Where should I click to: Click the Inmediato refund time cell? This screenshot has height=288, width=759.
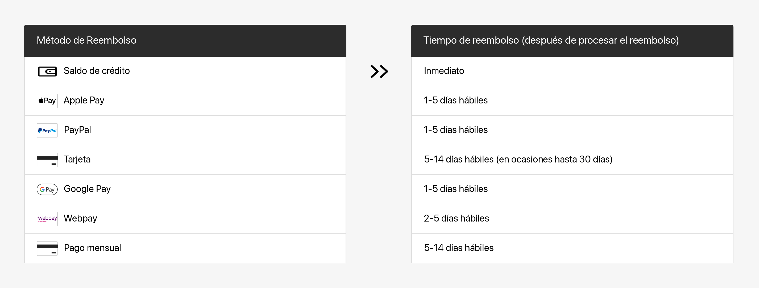[x=572, y=71]
